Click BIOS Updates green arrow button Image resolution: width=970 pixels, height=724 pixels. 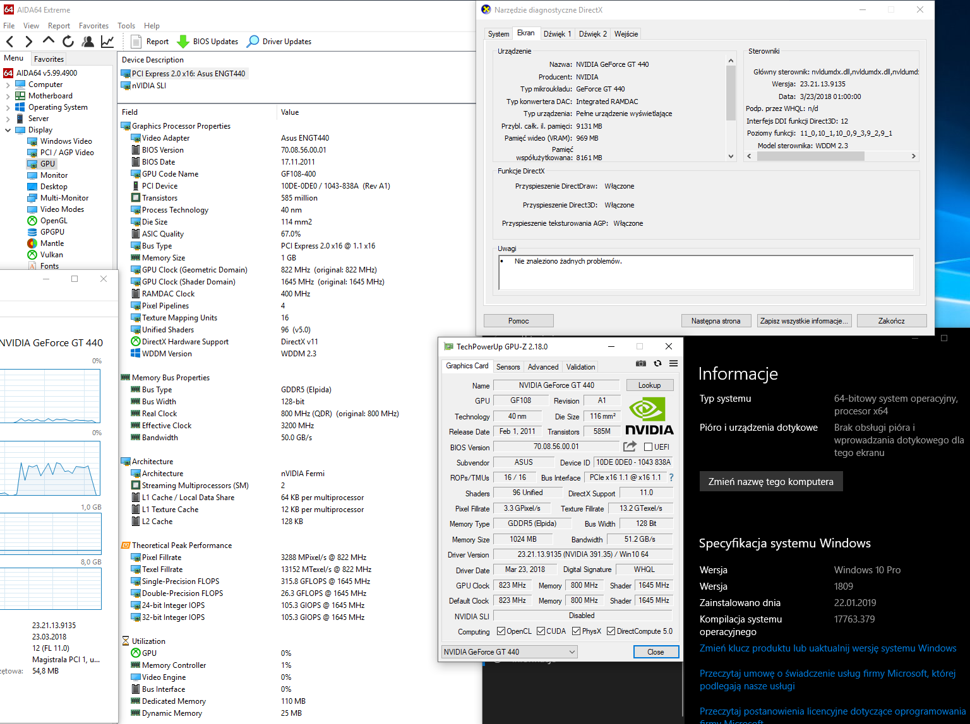click(208, 42)
